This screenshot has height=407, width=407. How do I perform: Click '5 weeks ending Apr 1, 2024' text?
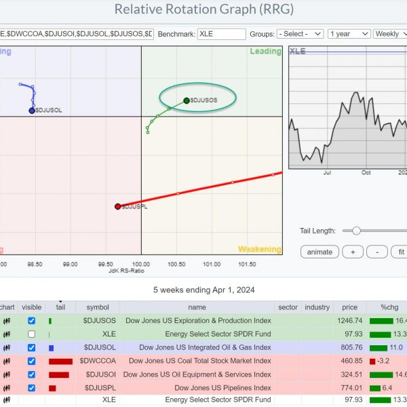[x=203, y=290]
